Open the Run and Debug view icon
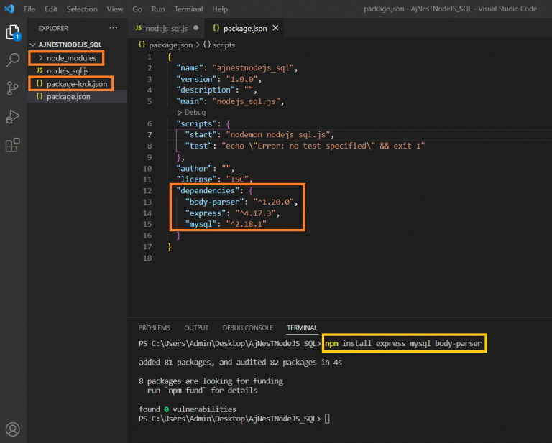The image size is (552, 443). (x=13, y=116)
